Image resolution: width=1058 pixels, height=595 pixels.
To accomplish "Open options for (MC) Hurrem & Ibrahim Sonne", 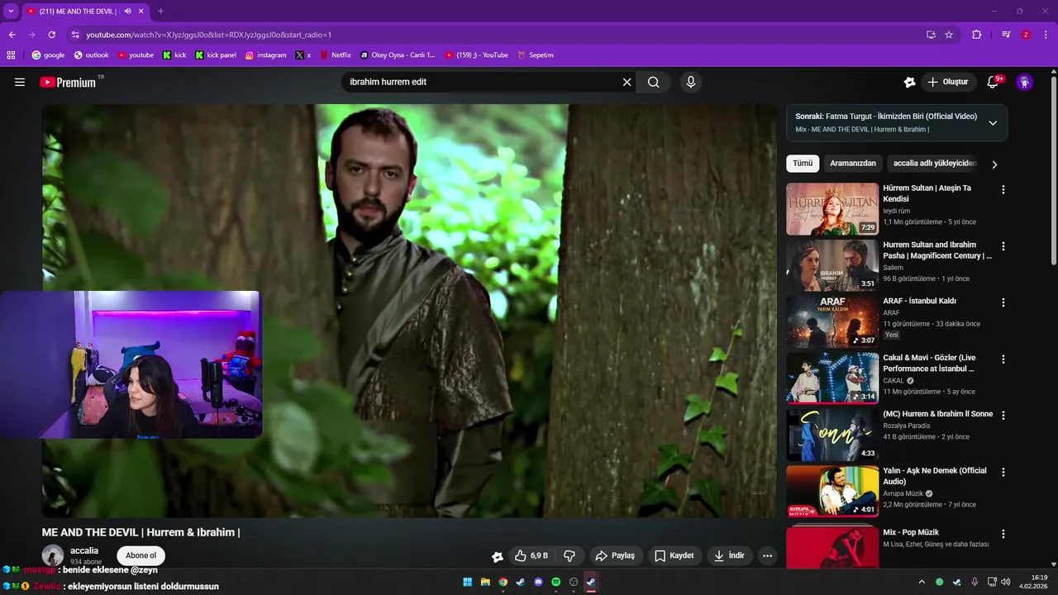I will point(1003,415).
